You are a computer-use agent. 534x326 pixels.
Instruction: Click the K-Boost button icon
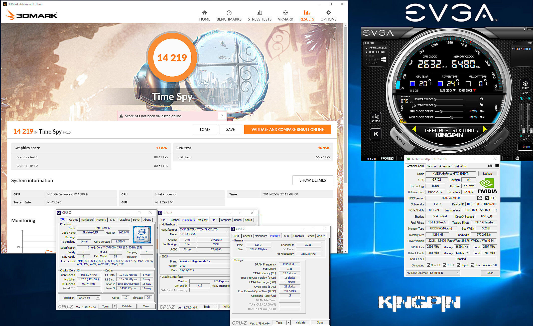(x=375, y=134)
